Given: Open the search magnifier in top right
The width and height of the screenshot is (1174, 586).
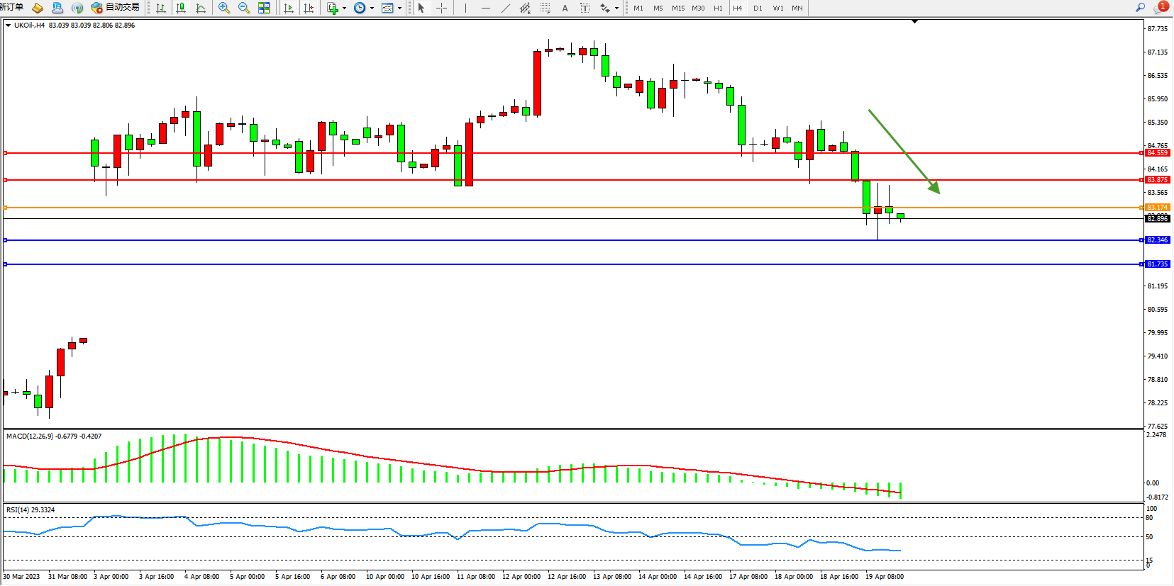Looking at the screenshot, I should tap(1140, 7).
